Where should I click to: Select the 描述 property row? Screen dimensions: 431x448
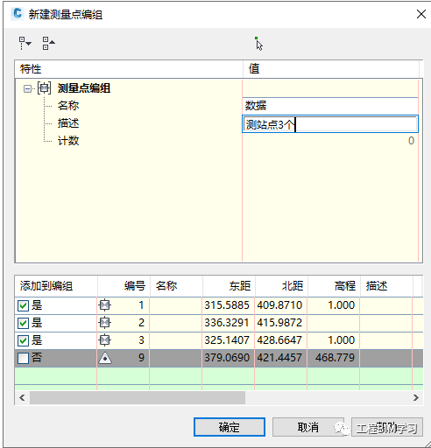pos(216,123)
